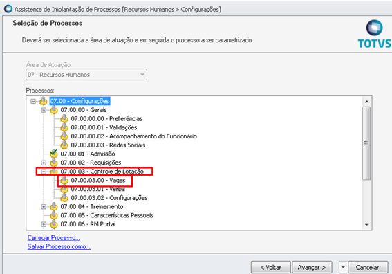Select 07.00.00.00 - Preferências process

pyautogui.click(x=106, y=118)
